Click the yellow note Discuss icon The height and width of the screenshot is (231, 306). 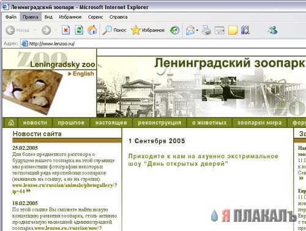point(233,31)
